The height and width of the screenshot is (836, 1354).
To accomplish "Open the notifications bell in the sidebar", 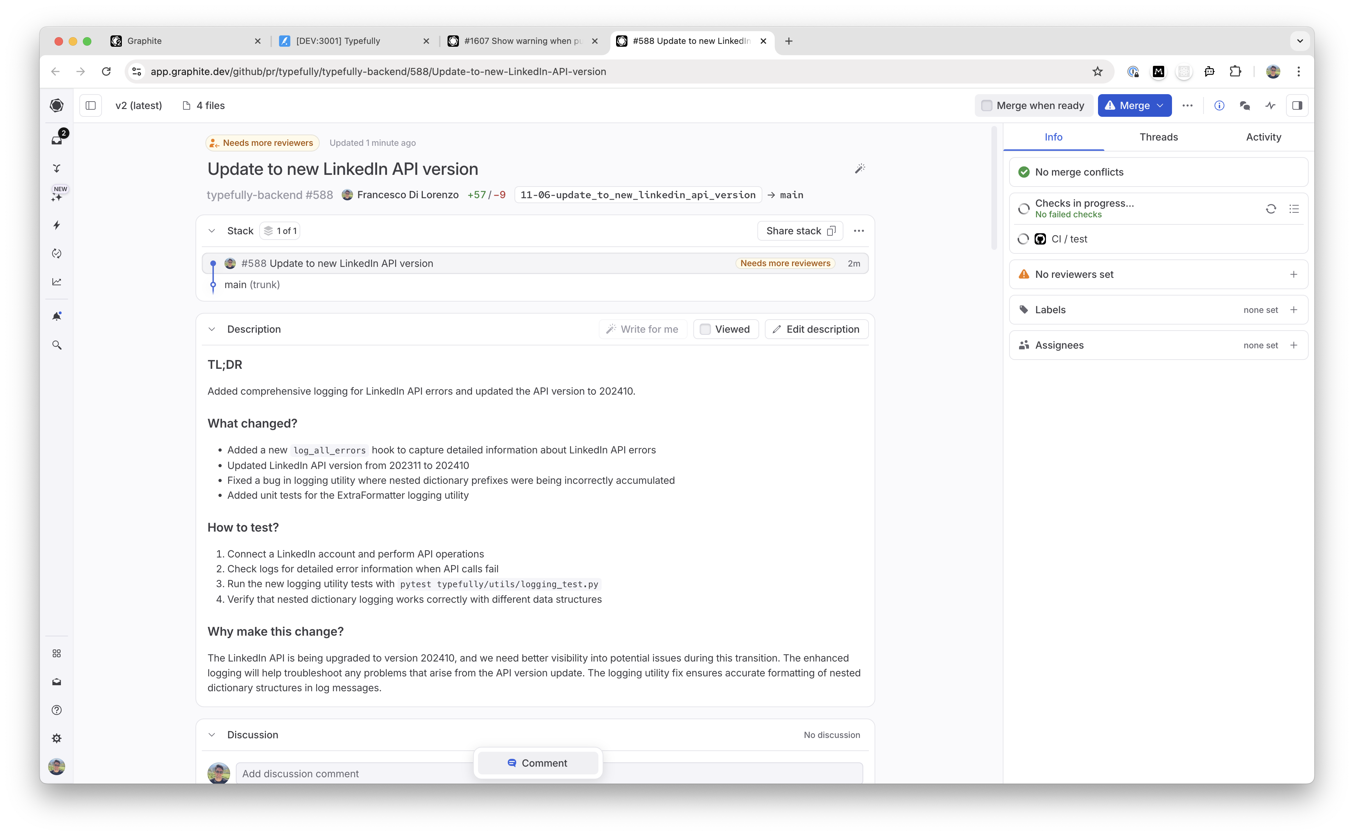I will (56, 316).
